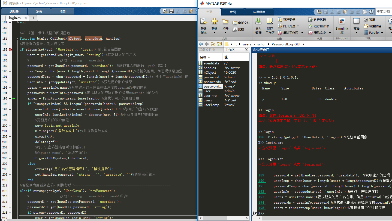Click 'users' in address path

pyautogui.click(x=247, y=44)
